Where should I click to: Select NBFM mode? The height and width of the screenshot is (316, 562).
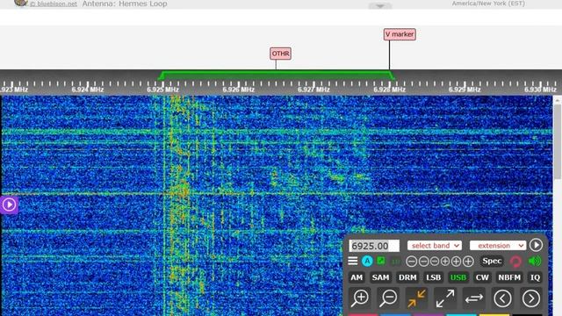(x=509, y=277)
